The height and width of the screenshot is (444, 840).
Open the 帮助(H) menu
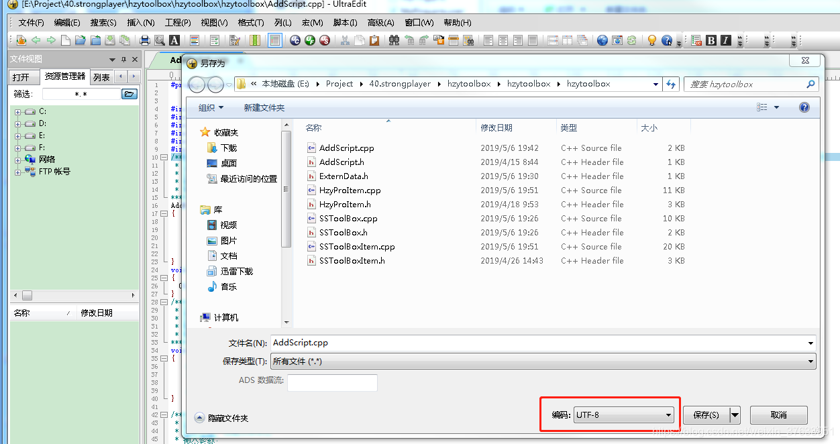[x=458, y=23]
